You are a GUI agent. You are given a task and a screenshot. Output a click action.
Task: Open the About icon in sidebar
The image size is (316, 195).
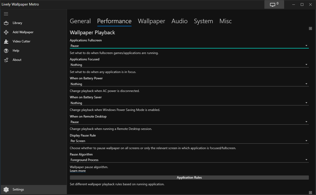coord(6,60)
